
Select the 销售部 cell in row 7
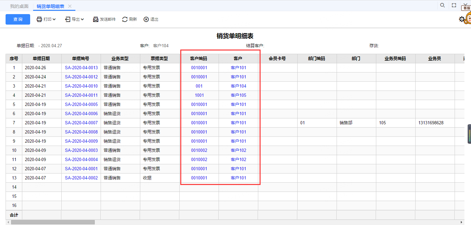[356, 123]
